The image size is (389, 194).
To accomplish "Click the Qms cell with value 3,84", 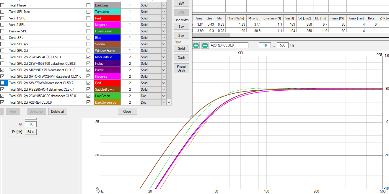I will [x=200, y=24].
